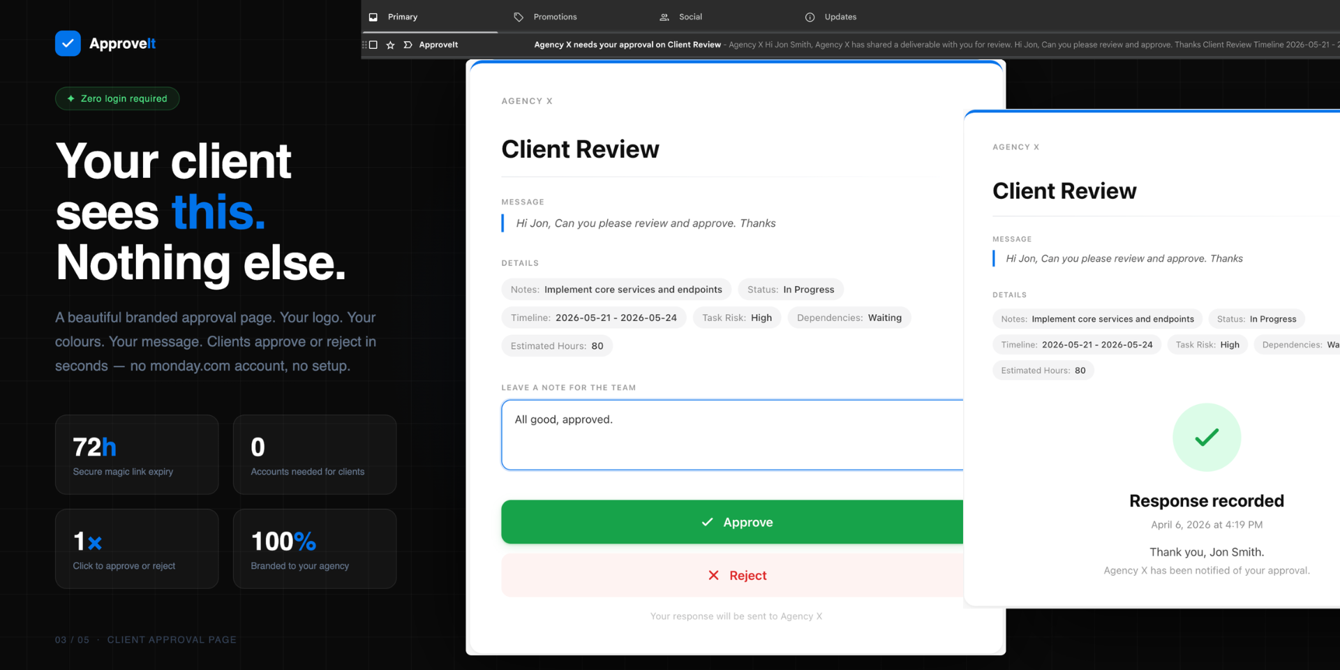
Task: Click the 72h Secure magic link expiry card
Action: (x=137, y=454)
